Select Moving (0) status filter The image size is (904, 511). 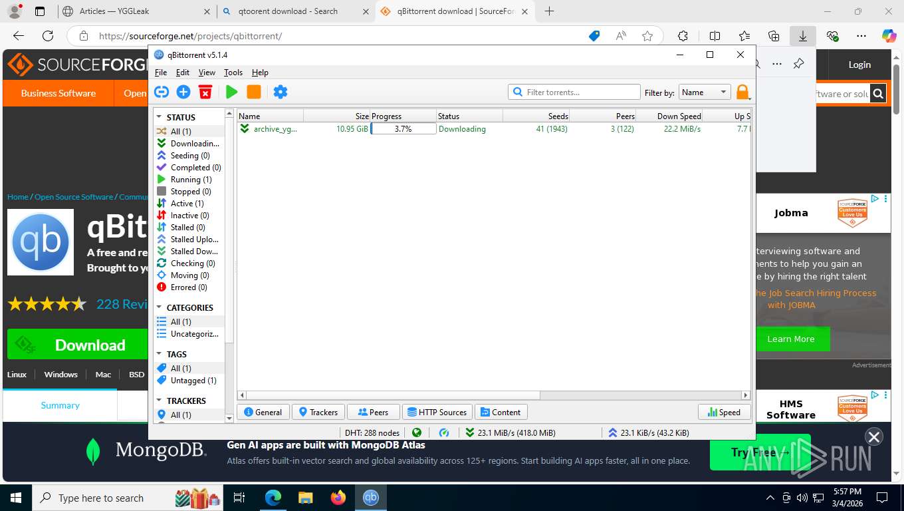coord(189,275)
